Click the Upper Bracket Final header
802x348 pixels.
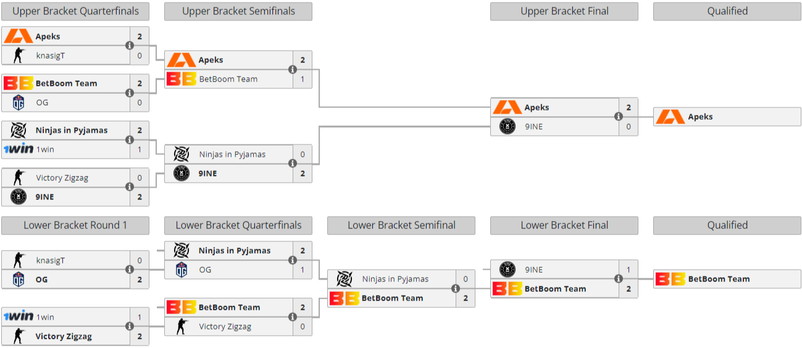tap(564, 11)
